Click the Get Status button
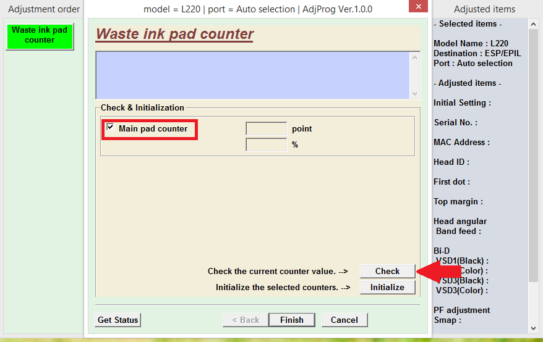This screenshot has width=543, height=342. coord(118,320)
